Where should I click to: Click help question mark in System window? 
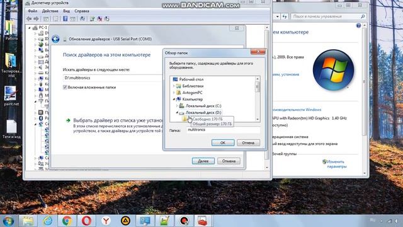click(358, 25)
